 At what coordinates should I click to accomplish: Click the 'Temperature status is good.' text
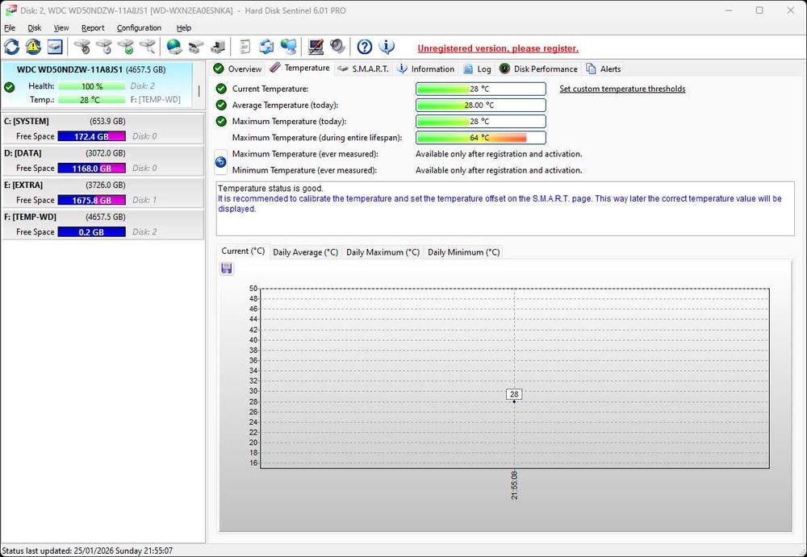(270, 189)
